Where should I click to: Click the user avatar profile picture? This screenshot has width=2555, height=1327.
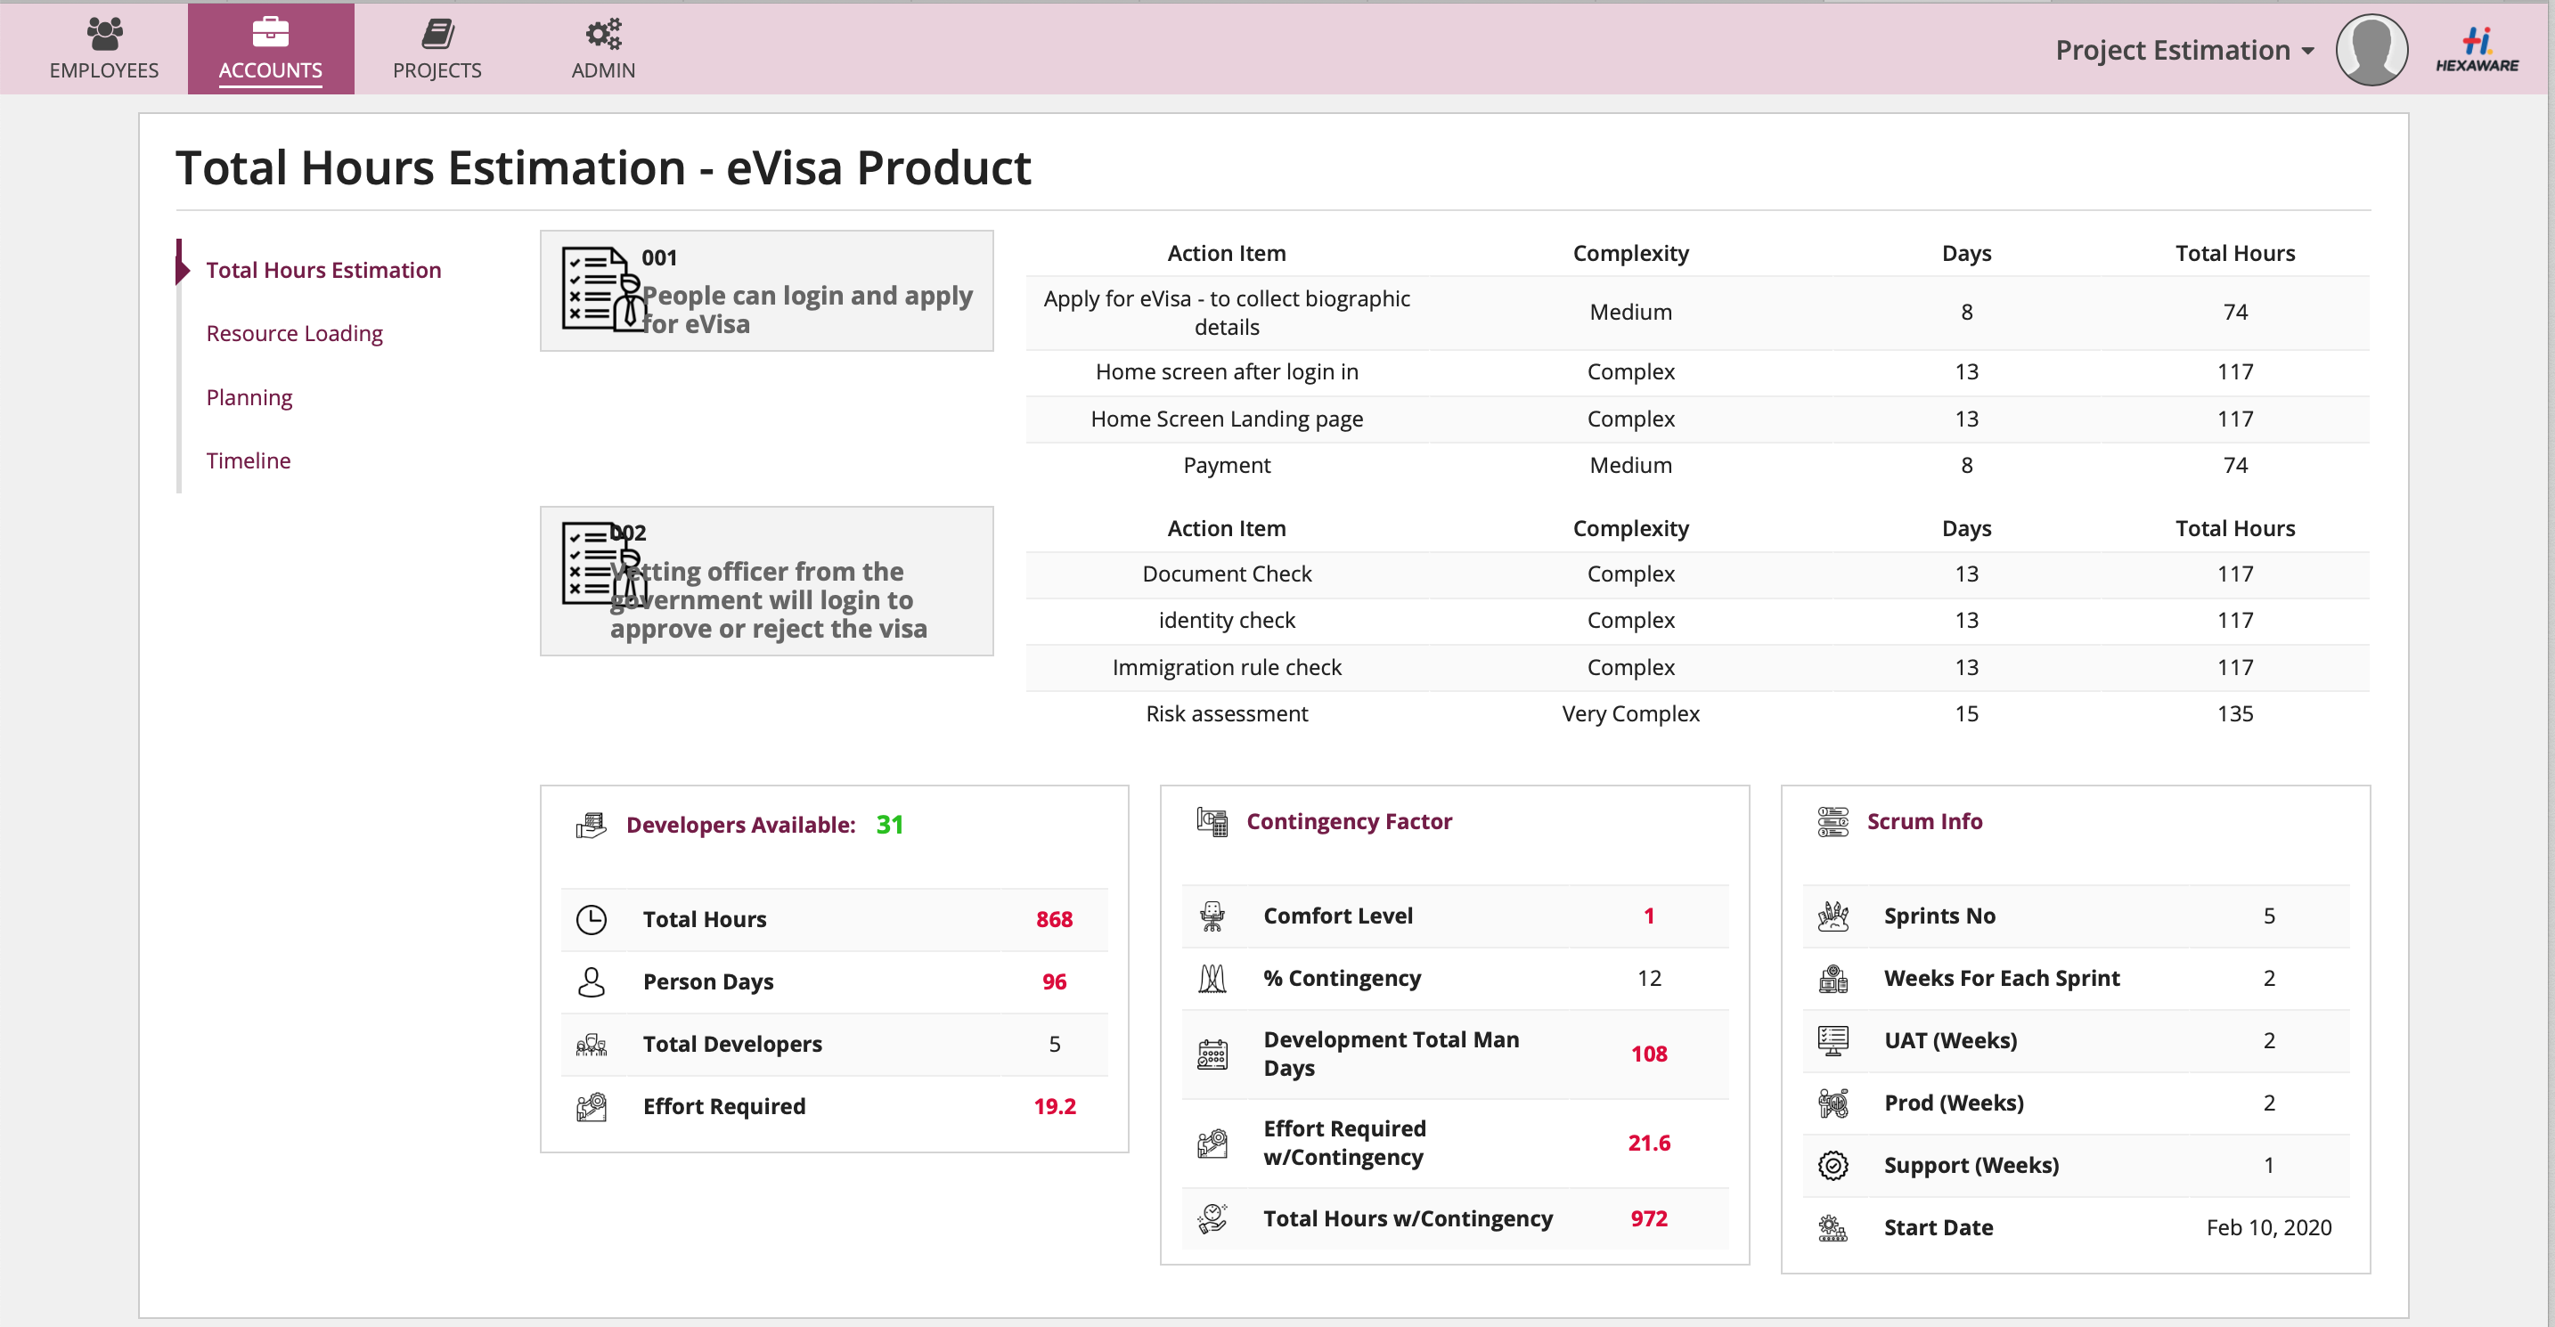[2371, 50]
